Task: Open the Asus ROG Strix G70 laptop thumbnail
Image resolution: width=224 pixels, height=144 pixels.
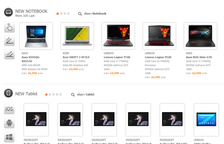Action: pos(200,36)
